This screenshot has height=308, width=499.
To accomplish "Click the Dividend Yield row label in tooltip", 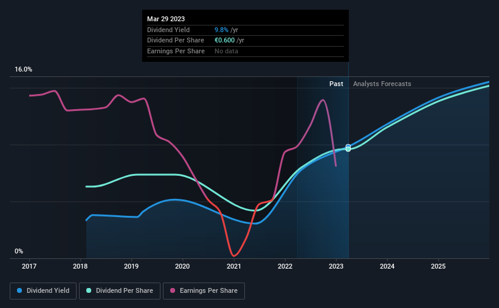I will point(168,30).
